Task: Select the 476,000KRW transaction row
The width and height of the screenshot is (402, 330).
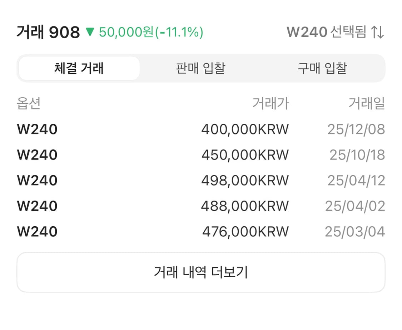Action: point(245,231)
